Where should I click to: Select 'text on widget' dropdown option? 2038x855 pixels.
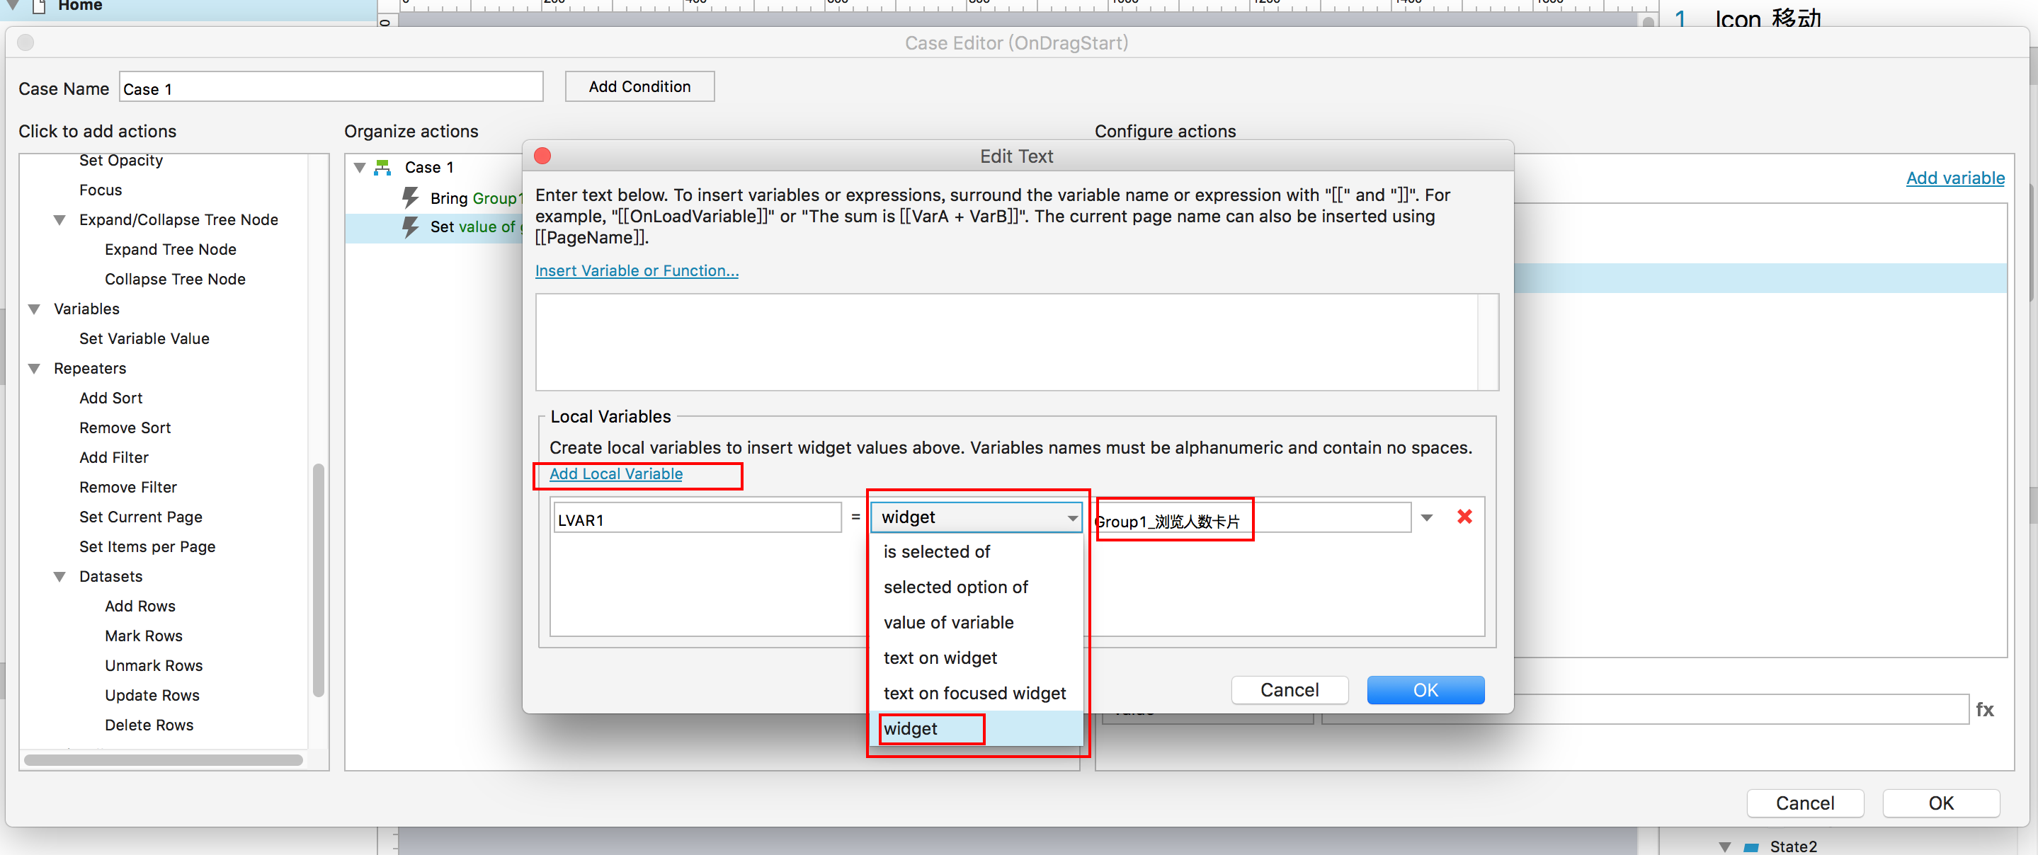click(x=940, y=658)
